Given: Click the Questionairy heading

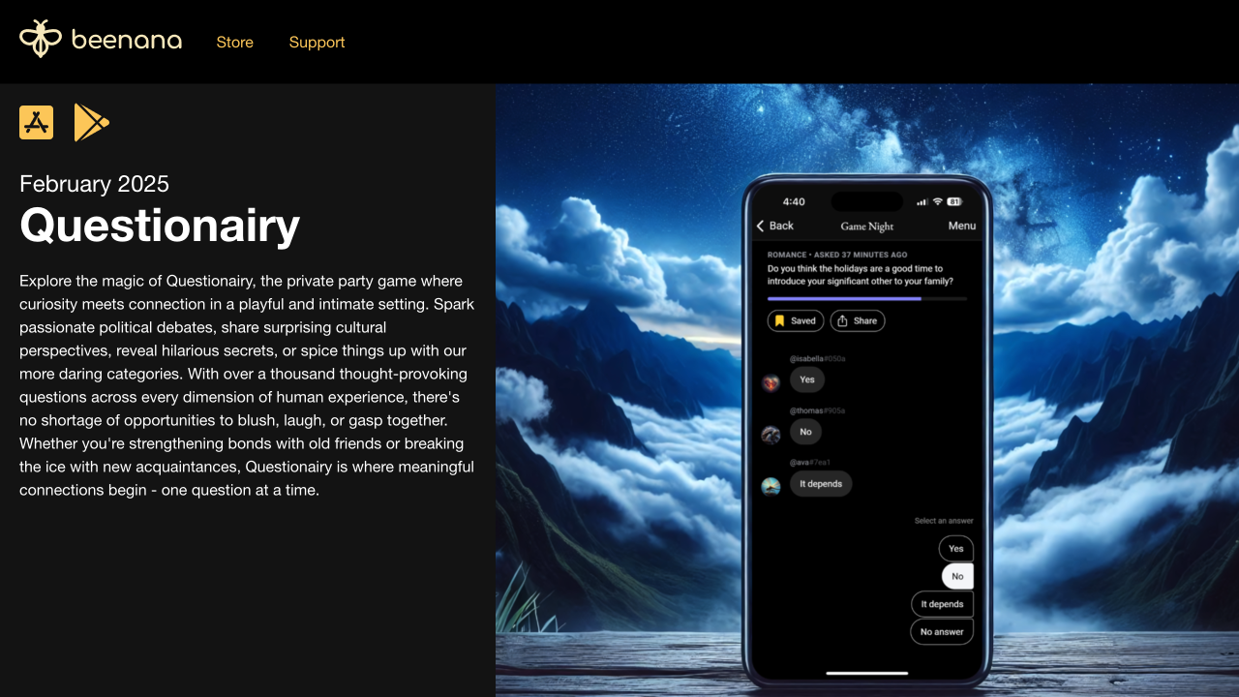Looking at the screenshot, I should click(160, 226).
